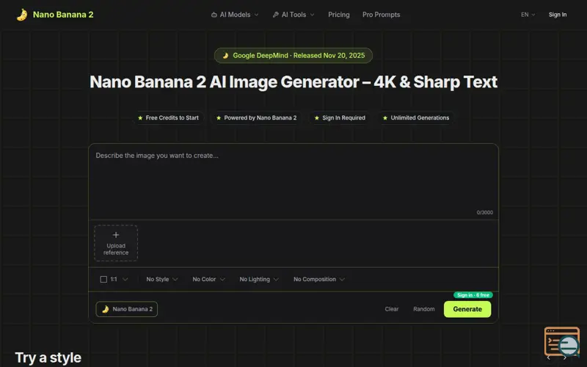Click the 0/3000 character counter
587x367 pixels.
484,212
